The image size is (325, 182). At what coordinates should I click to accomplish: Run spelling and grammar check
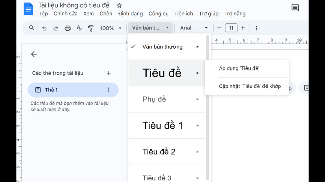click(x=79, y=28)
